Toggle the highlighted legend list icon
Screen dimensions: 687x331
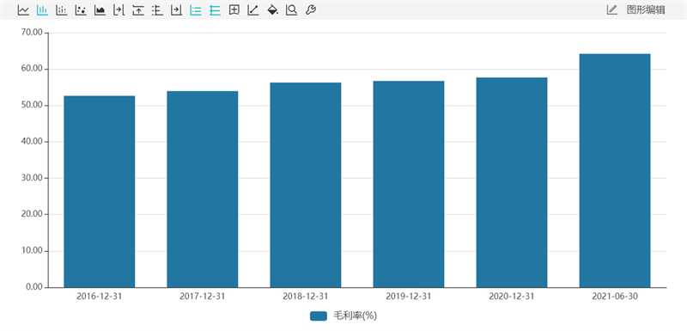(196, 10)
